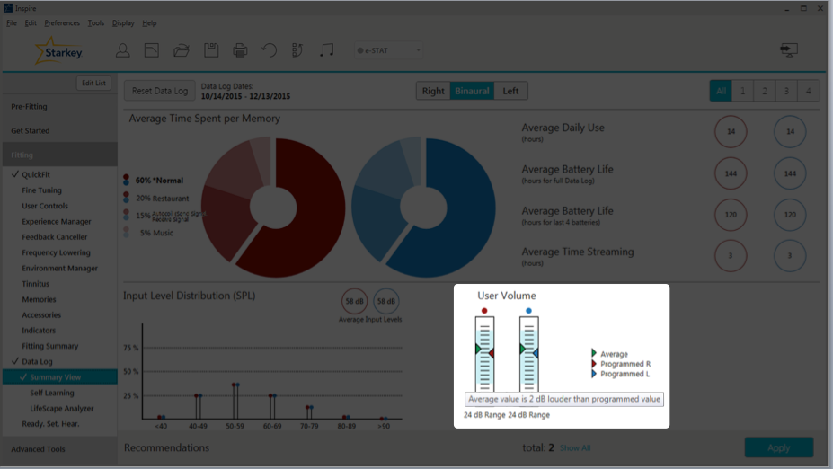Open Fine Tuning in sidebar
Image resolution: width=833 pixels, height=469 pixels.
(x=41, y=190)
